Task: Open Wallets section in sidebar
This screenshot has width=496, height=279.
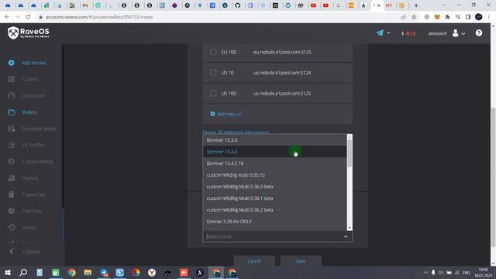Action: (29, 112)
